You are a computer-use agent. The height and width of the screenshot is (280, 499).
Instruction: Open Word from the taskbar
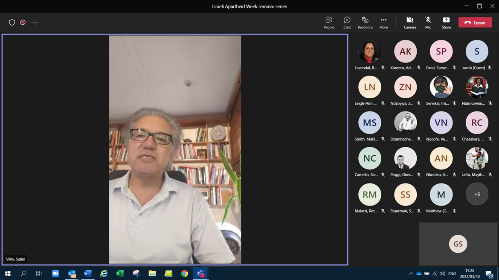88,273
